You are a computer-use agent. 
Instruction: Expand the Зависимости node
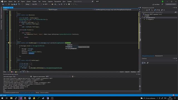pos(144,18)
